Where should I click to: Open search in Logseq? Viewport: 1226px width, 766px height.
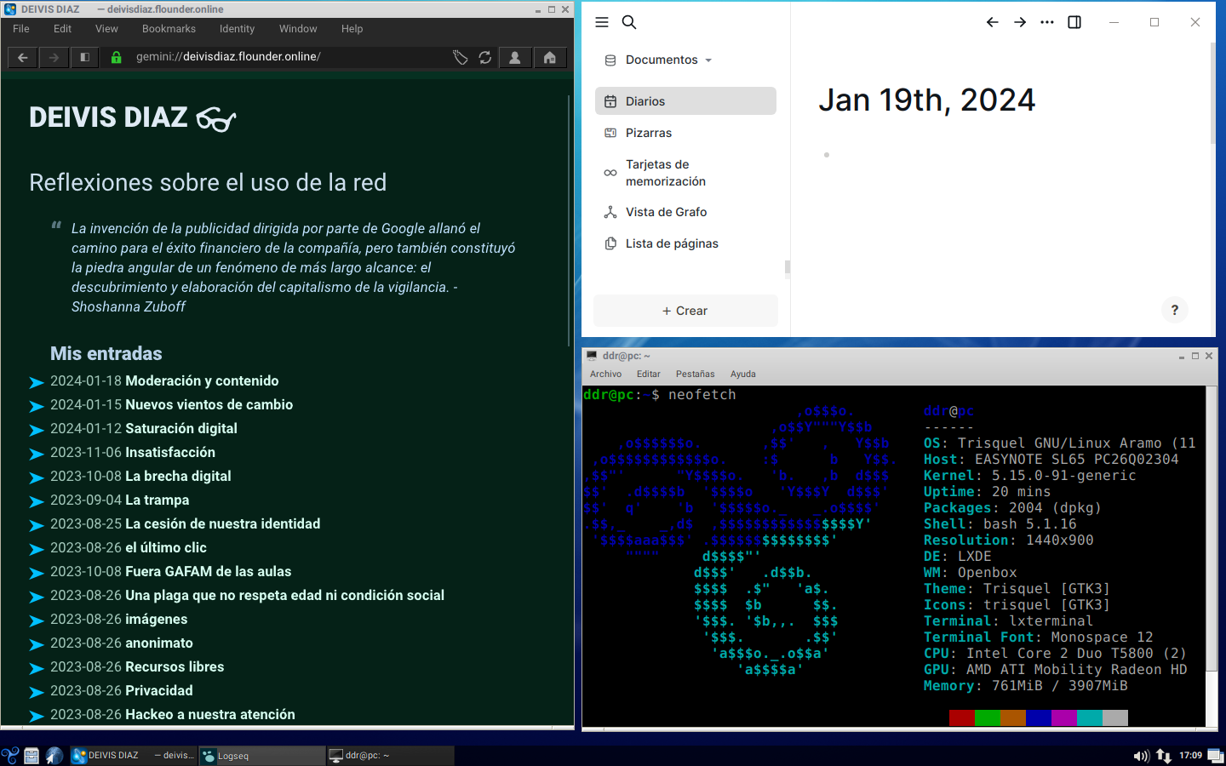click(x=629, y=22)
